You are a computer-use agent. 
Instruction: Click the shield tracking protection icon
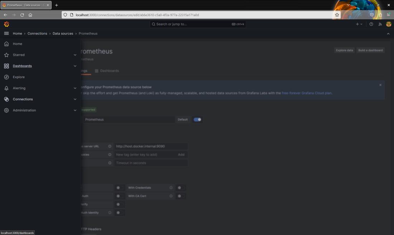(65, 15)
